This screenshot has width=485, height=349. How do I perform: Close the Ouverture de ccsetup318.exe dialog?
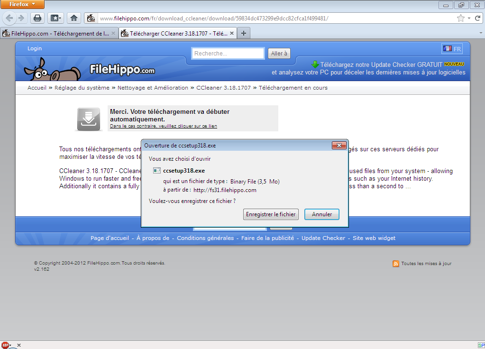click(x=339, y=146)
